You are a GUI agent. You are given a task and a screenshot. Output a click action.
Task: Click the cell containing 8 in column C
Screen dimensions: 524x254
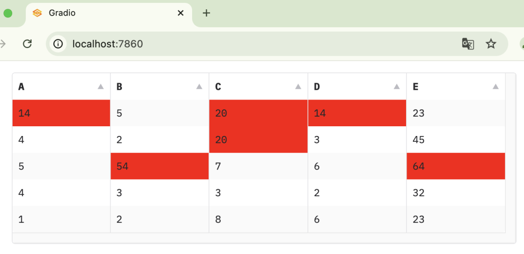(258, 219)
